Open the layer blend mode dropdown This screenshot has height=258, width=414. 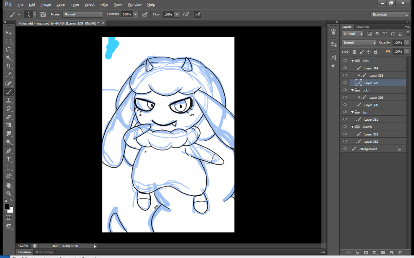point(359,43)
